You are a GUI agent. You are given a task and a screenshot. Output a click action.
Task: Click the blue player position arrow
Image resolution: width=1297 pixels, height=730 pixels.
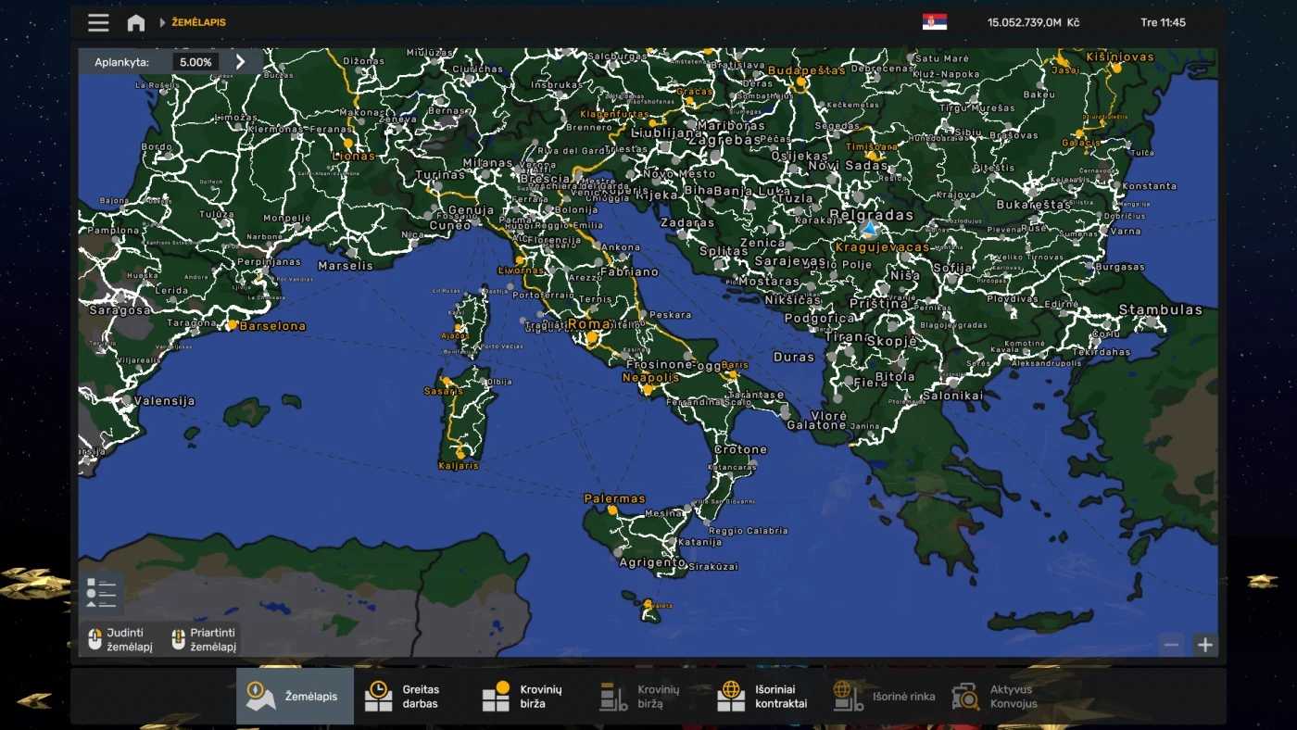[869, 228]
